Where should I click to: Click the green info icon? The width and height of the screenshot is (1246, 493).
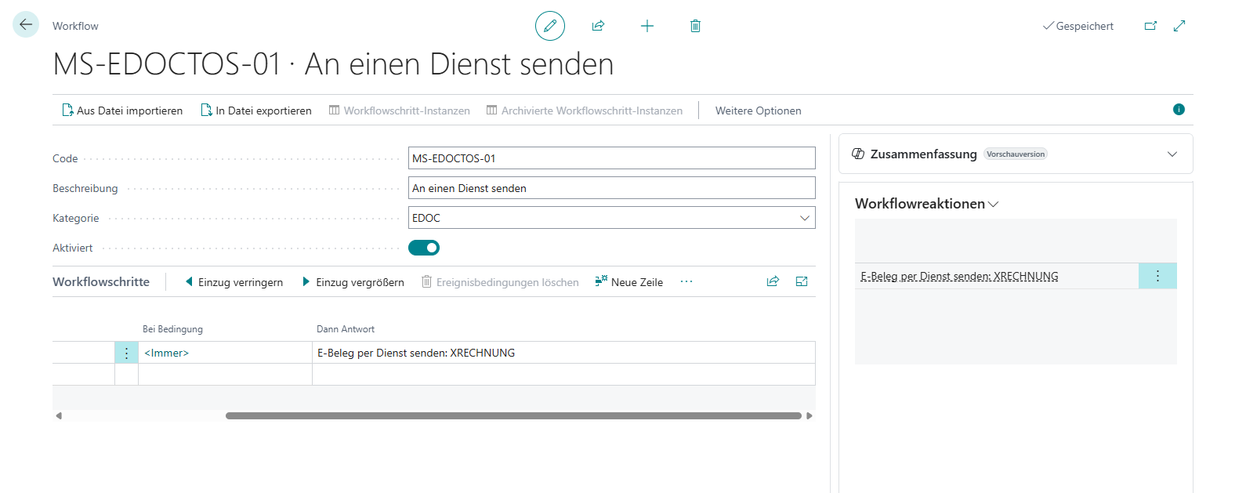click(1179, 110)
